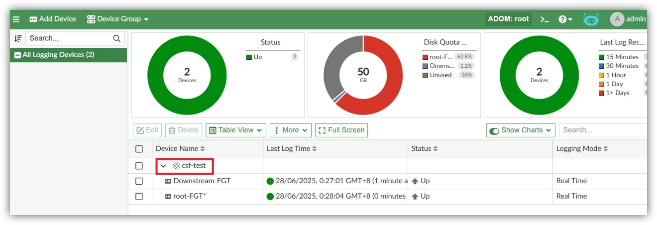Click the root-FGT device icon
Image resolution: width=657 pixels, height=225 pixels.
pyautogui.click(x=168, y=197)
